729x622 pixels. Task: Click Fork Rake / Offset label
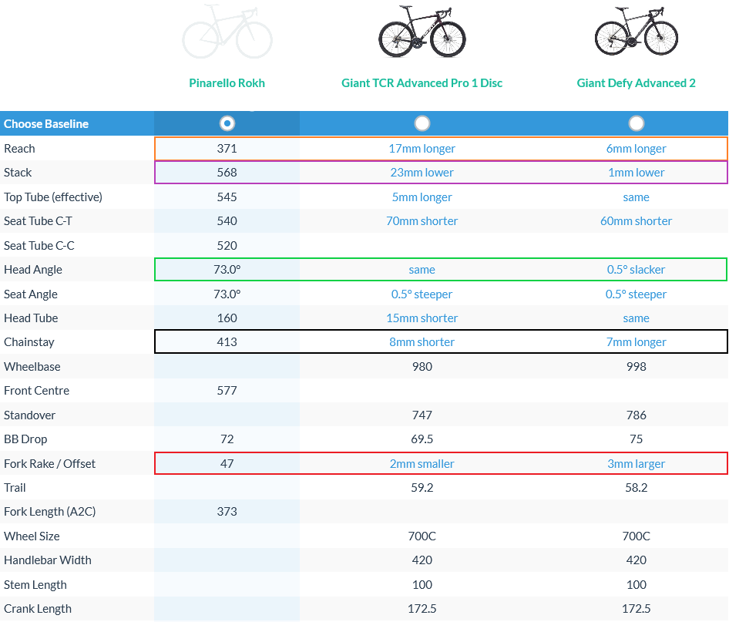coord(50,463)
